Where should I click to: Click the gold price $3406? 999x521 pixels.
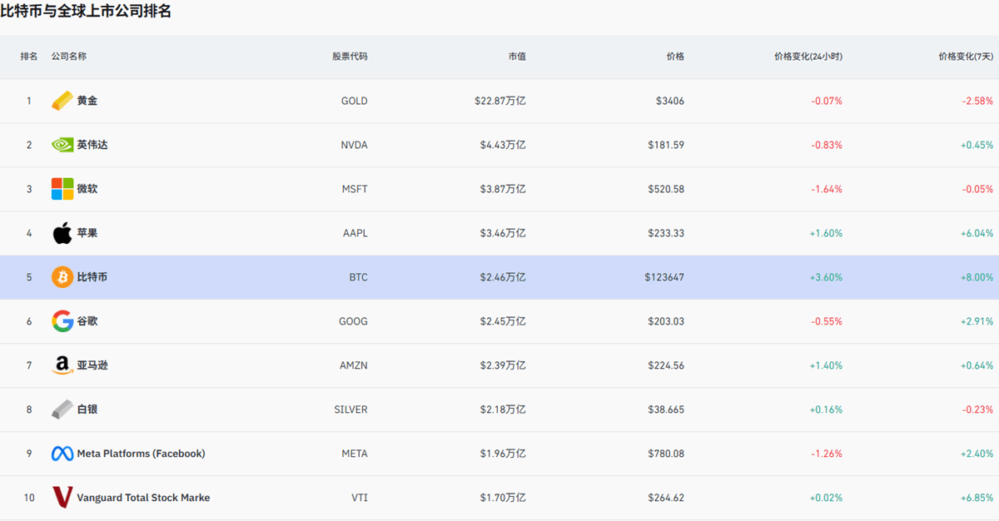(x=670, y=101)
